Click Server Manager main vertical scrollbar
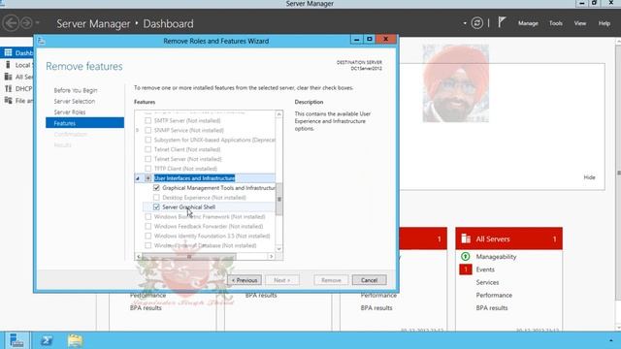 pos(618,173)
